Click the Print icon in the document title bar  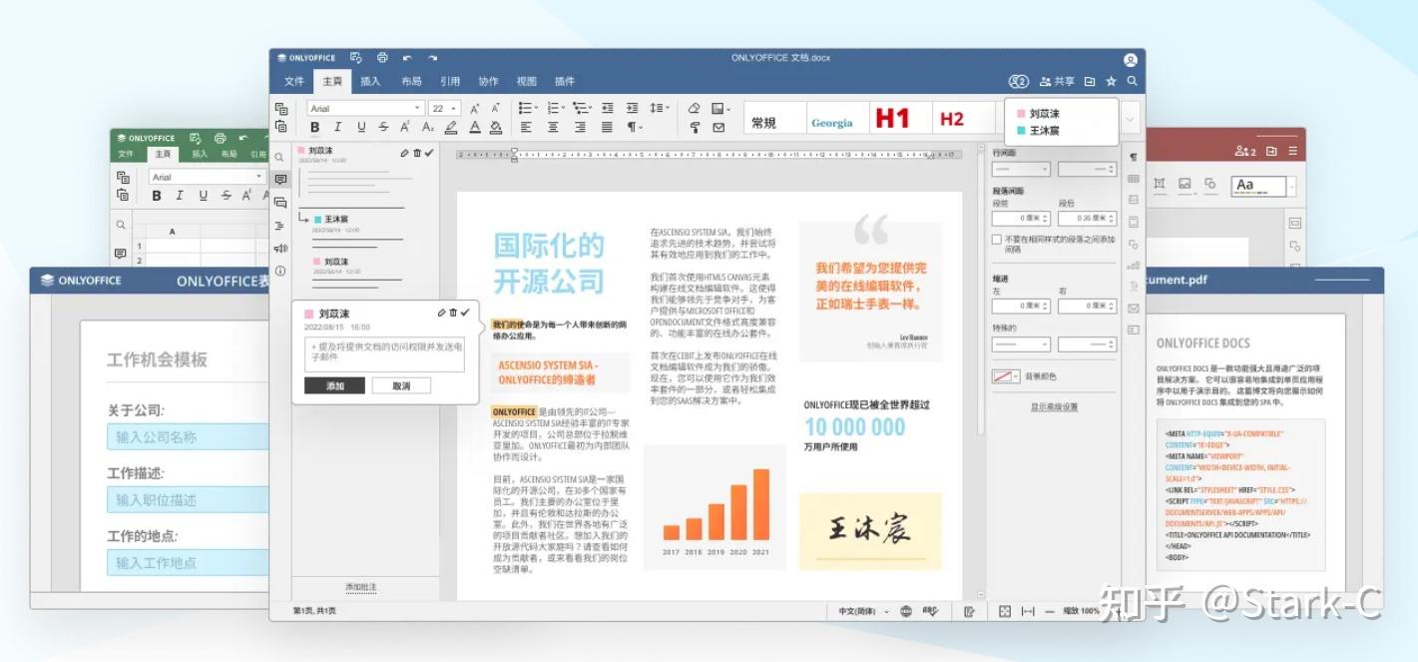pos(382,58)
